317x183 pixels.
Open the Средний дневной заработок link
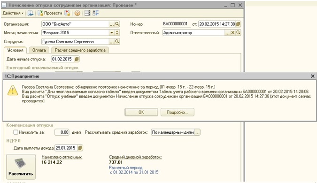tap(135, 157)
